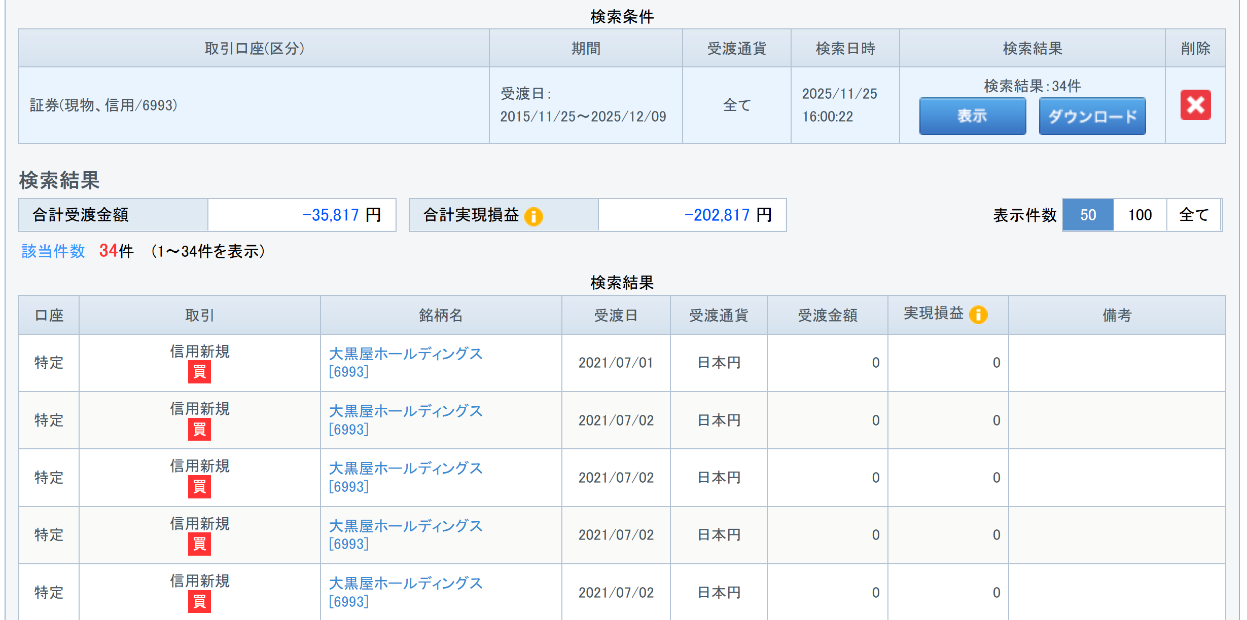Click 買 badge in last visible row
The image size is (1247, 620).
(199, 602)
